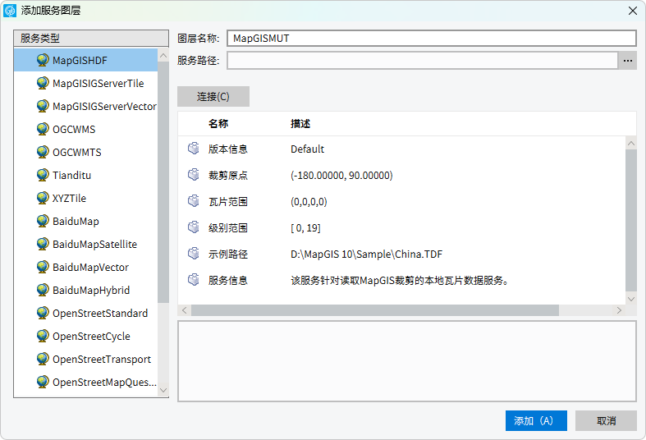The height and width of the screenshot is (440, 646).
Task: Click the property icon of 级别范围 row
Action: tap(194, 227)
